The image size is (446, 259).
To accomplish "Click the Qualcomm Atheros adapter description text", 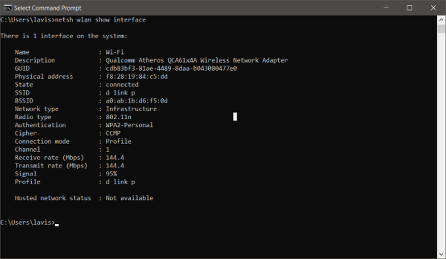I will (197, 60).
